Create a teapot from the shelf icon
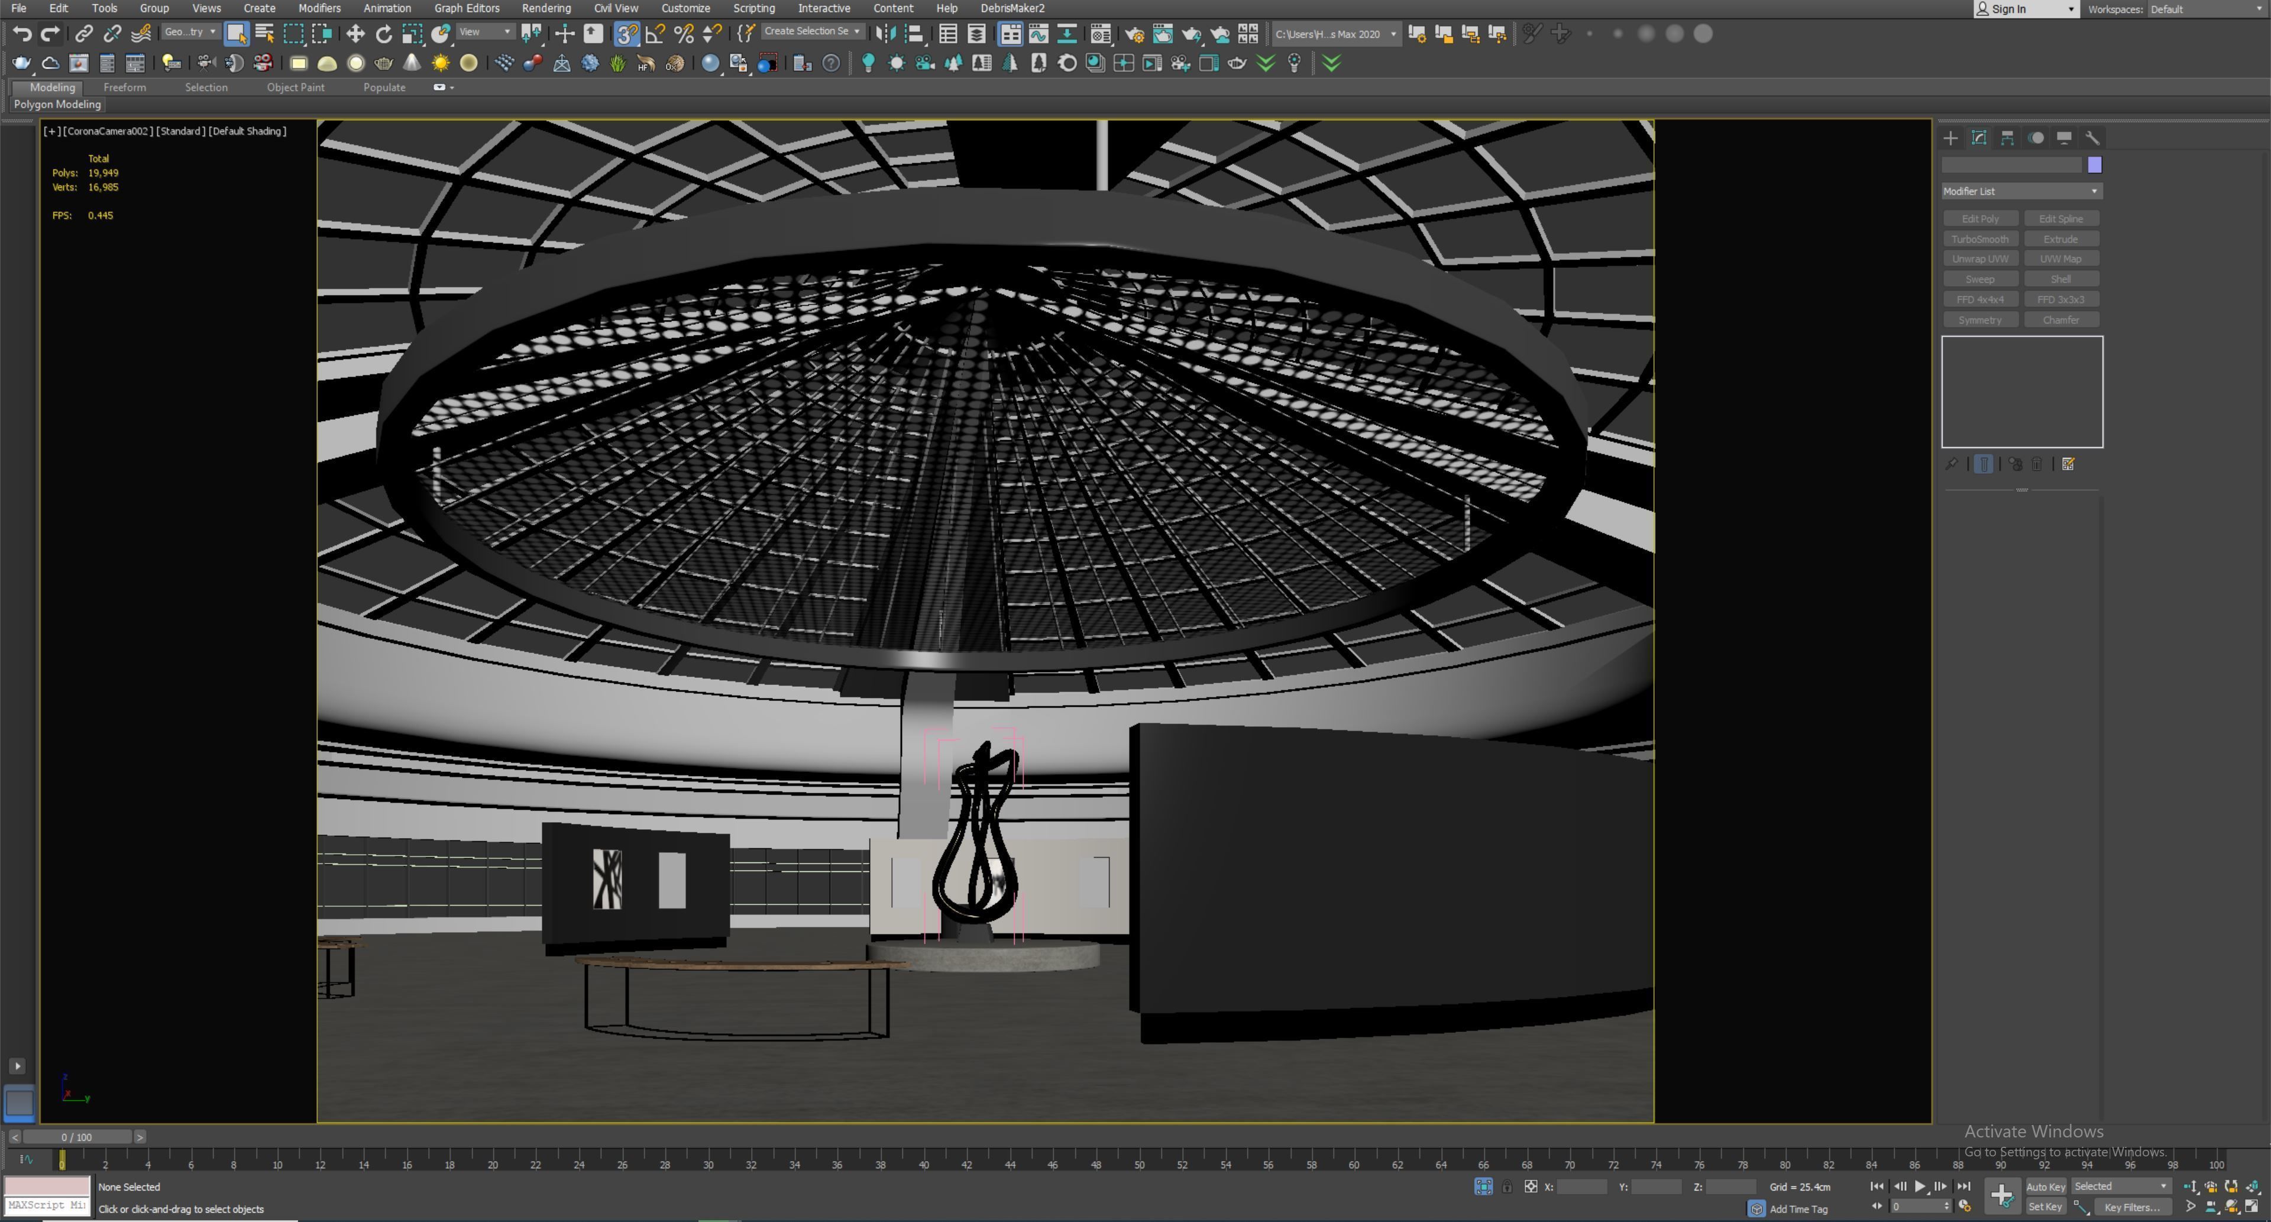The width and height of the screenshot is (2271, 1222). pos(21,63)
